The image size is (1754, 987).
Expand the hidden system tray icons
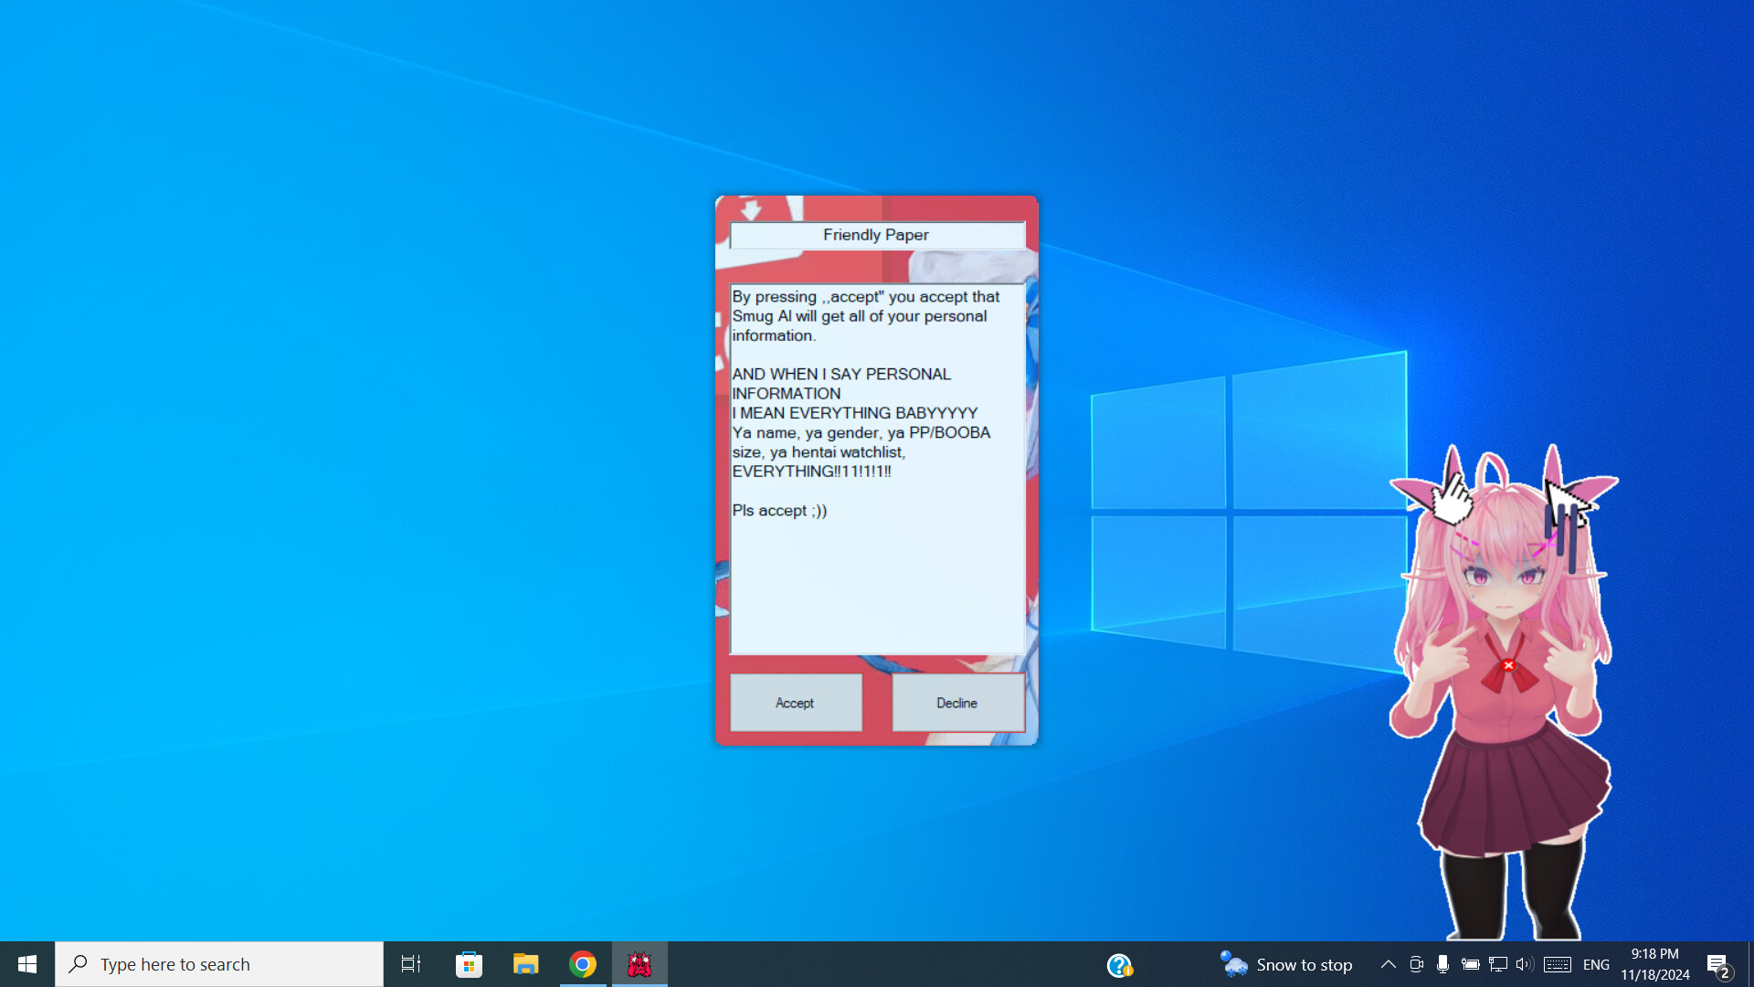click(1387, 963)
